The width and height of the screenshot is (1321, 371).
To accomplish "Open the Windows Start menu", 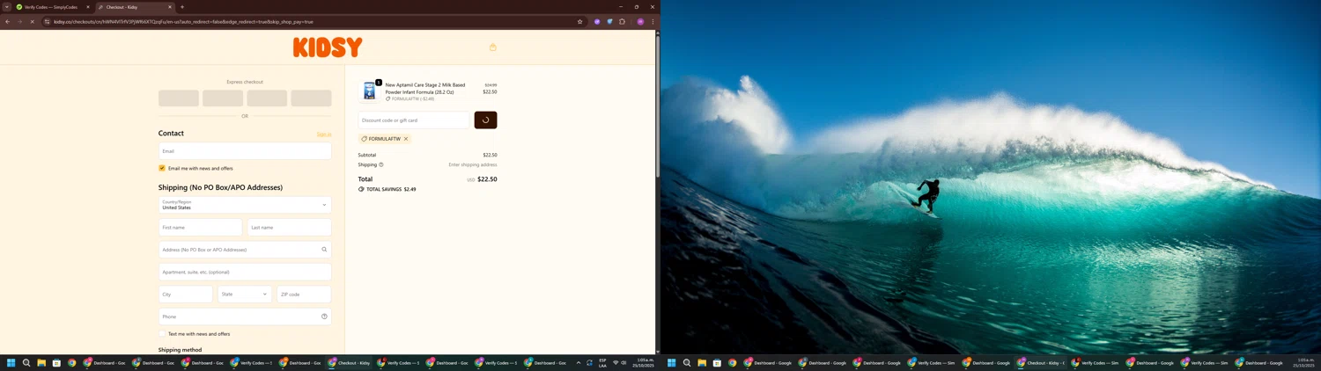I will coord(11,362).
